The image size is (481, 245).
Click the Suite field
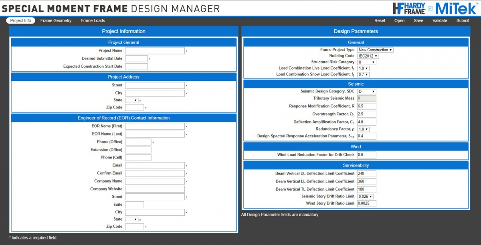pyautogui.click(x=134, y=205)
